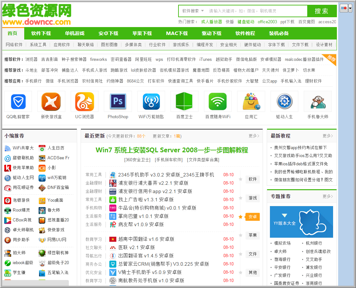Switch to the 安卓下载 tab
This screenshot has height=288, width=356.
click(x=108, y=33)
